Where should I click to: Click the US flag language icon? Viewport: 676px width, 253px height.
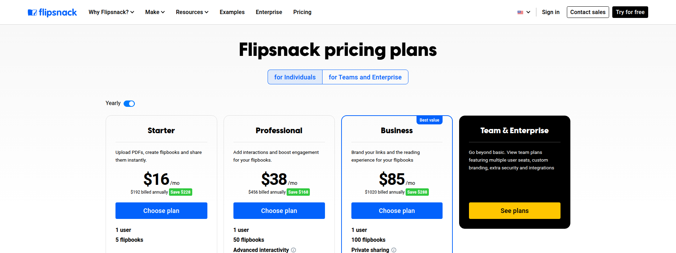click(520, 12)
